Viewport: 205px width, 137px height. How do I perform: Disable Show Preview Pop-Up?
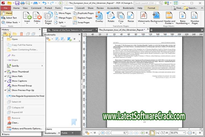[x=23, y=90]
